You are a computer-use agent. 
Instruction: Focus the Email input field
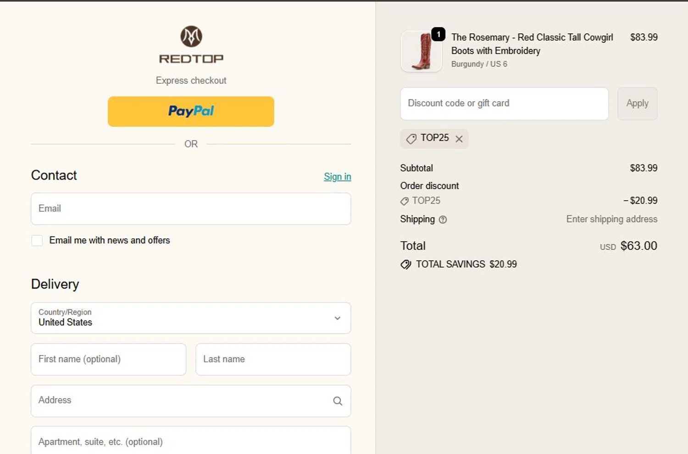click(x=191, y=208)
